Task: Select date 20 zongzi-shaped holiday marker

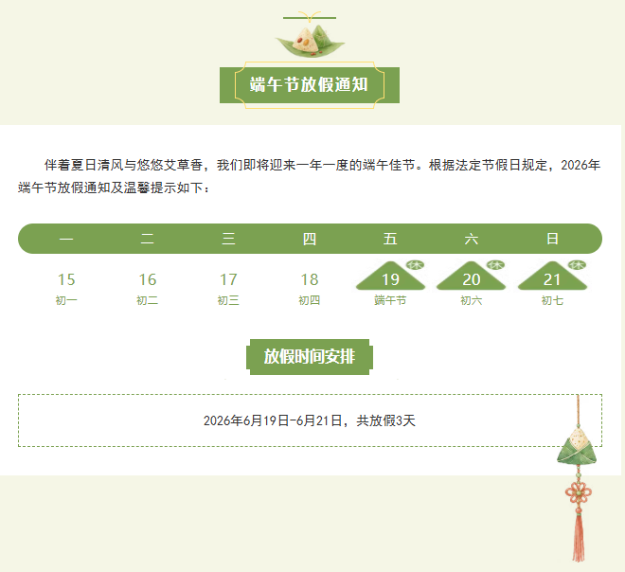Action: tap(472, 276)
